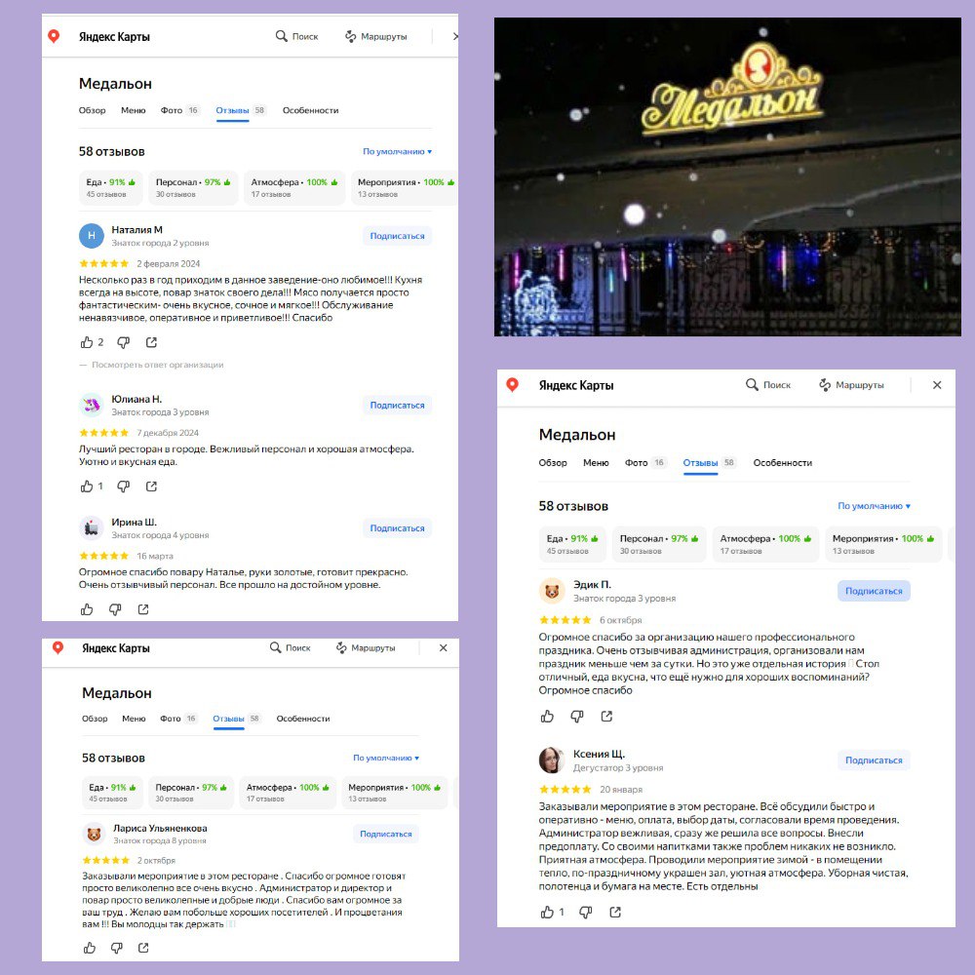Click thumbs up on Ксения Щ.'s review
Screen dimensions: 975x975
click(x=547, y=913)
